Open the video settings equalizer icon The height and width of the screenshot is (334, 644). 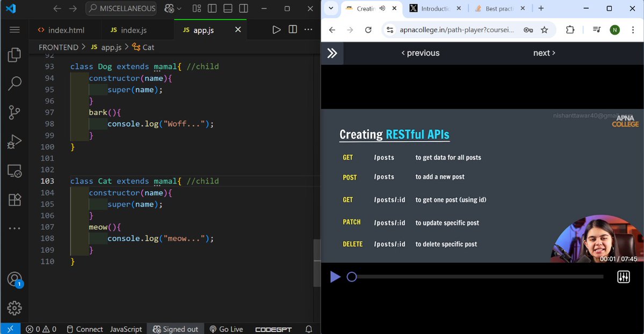click(x=624, y=277)
